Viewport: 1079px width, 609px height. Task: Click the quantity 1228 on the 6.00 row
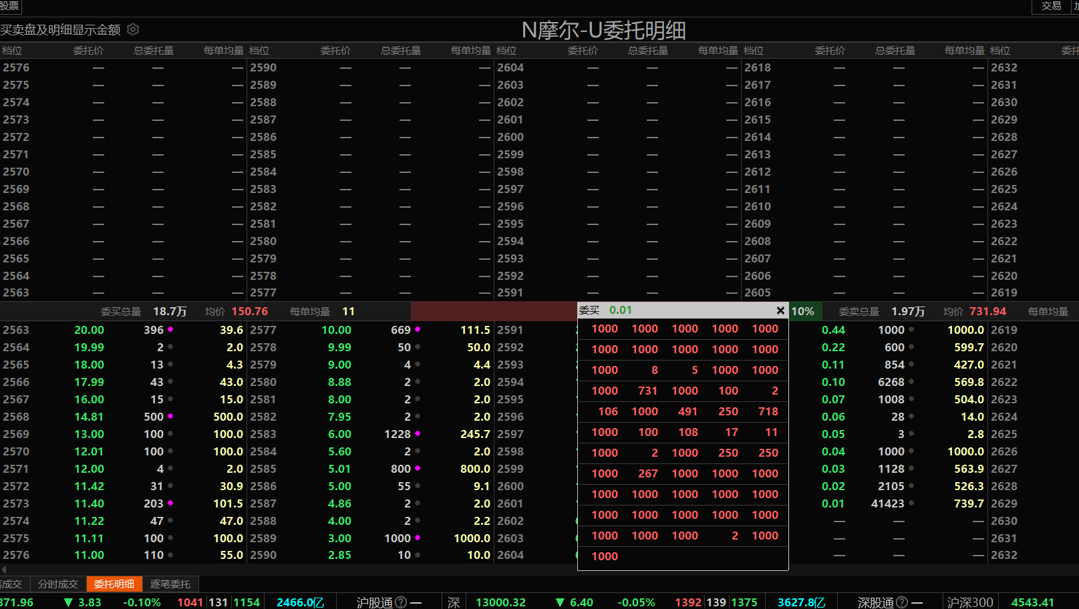[x=398, y=434]
